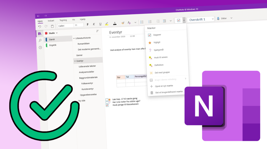This screenshot has width=267, height=149.
Task: Insert a bulleted list
Action: pos(142,22)
